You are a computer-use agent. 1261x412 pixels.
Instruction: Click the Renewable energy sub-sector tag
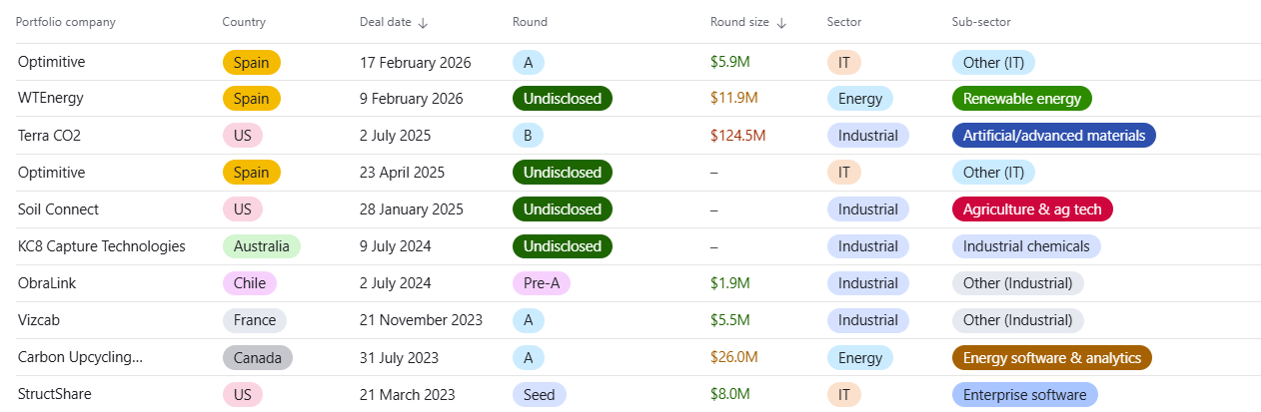(1022, 99)
